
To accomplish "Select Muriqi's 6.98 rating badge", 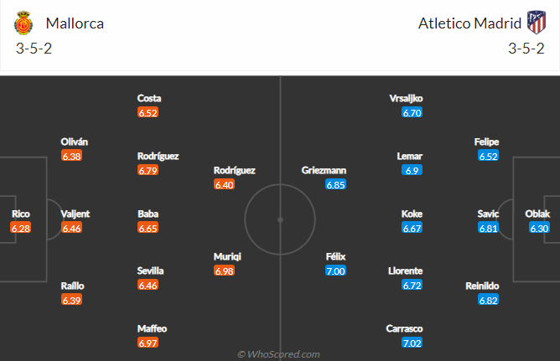I will click(225, 271).
